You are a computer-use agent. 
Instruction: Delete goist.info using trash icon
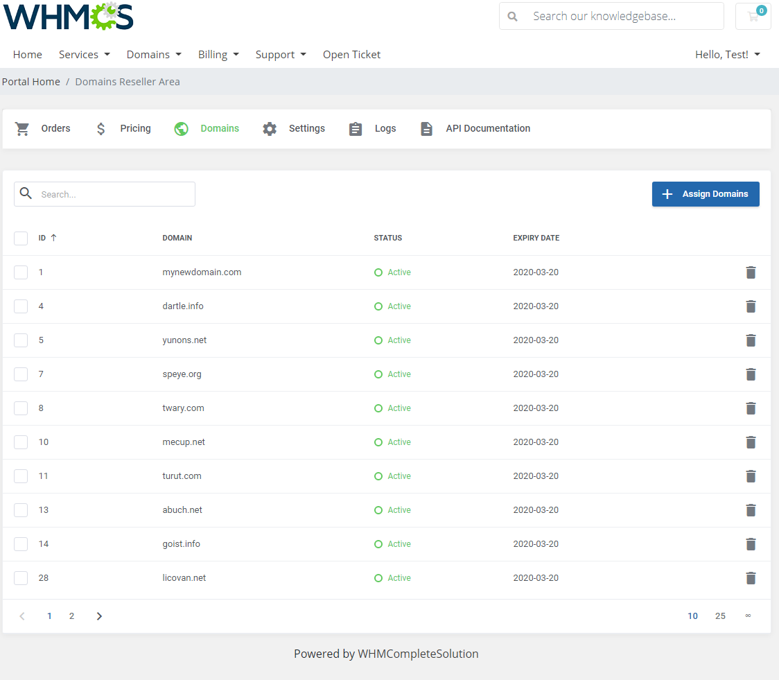click(x=751, y=544)
